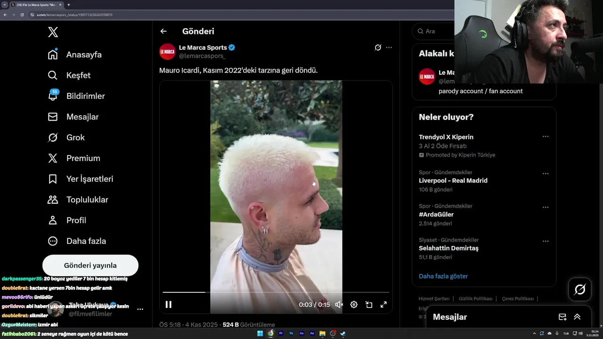Open Gizlilik Politikası footer link
The width and height of the screenshot is (603, 339).
pyautogui.click(x=475, y=299)
